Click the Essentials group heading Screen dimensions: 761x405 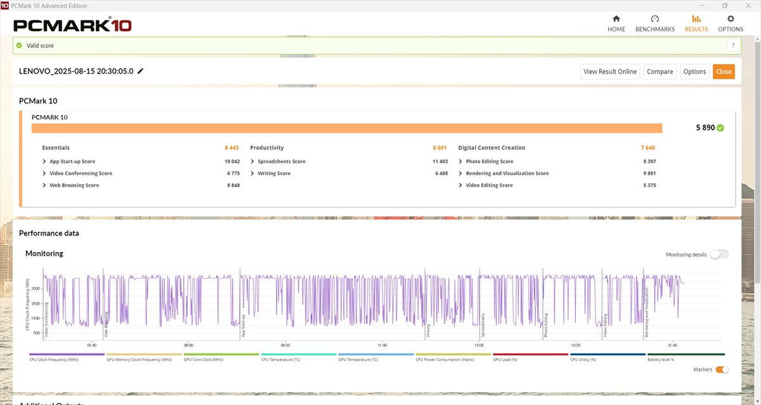point(56,148)
